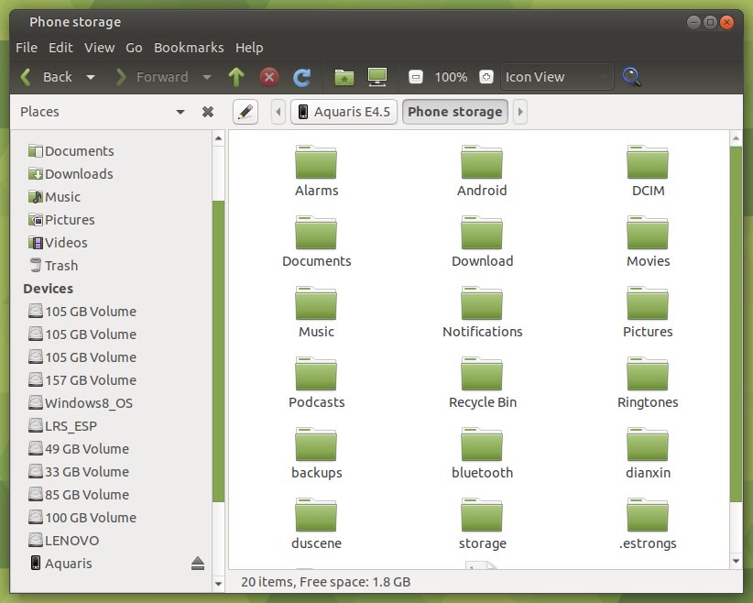
Task: Expand the Back history dropdown arrow
Action: click(91, 77)
